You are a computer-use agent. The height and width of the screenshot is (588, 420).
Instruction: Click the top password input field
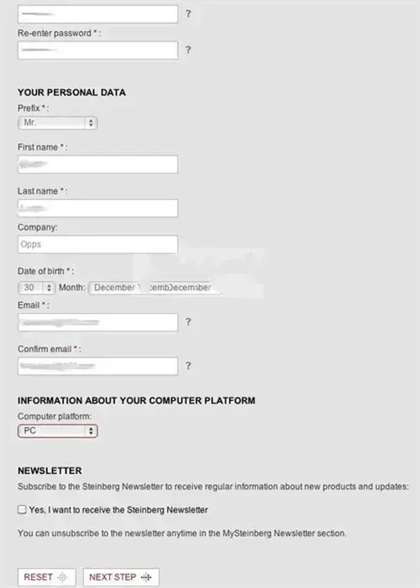[97, 14]
